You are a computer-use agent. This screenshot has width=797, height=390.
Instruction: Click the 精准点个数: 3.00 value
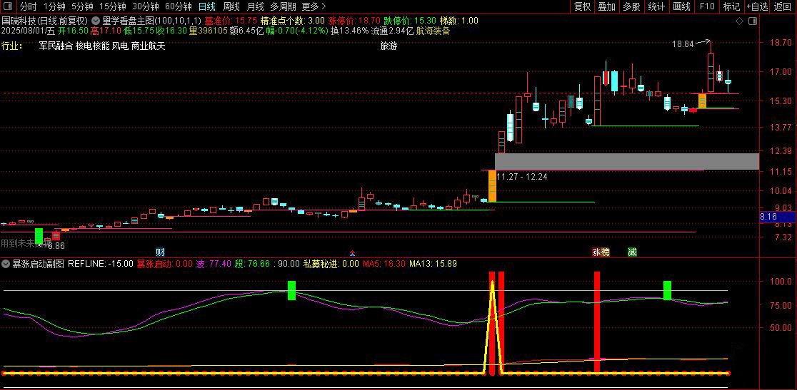292,21
